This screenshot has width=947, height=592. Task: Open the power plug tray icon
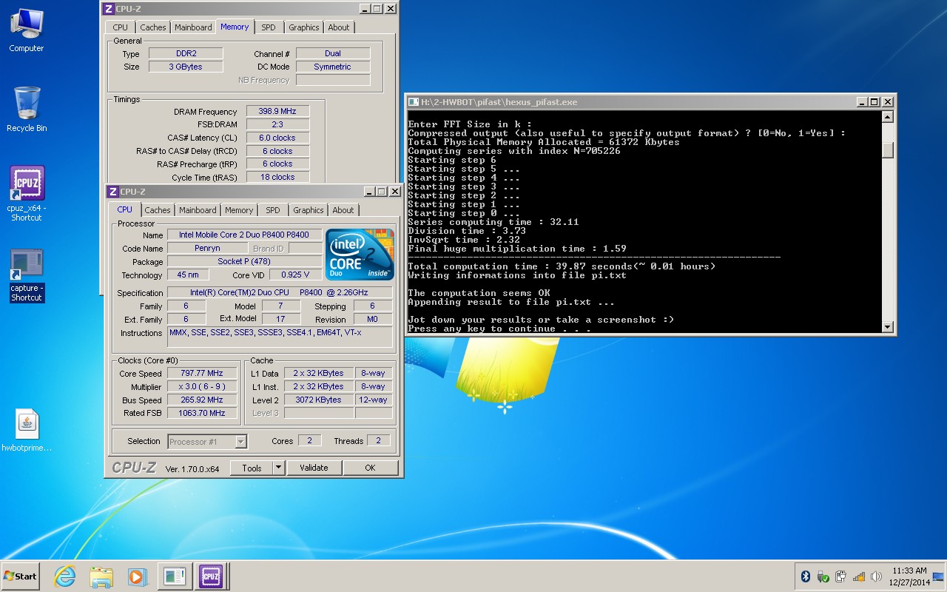(x=841, y=576)
